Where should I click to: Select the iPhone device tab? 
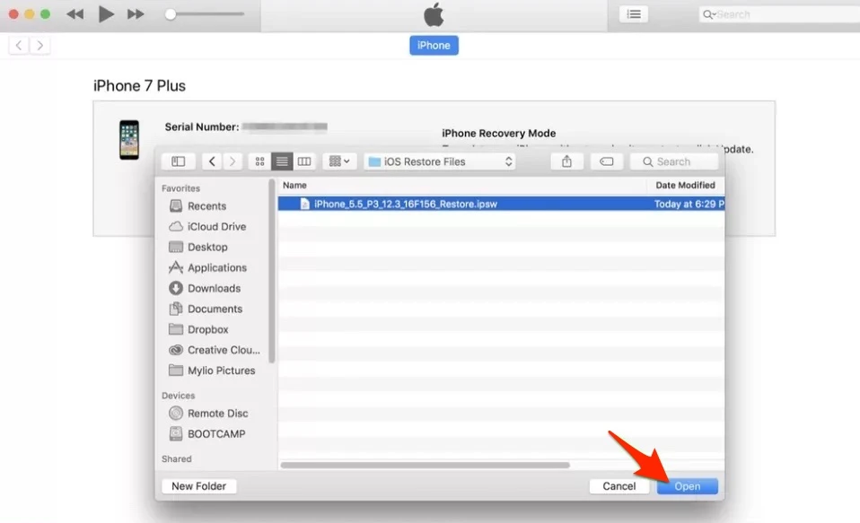point(434,45)
